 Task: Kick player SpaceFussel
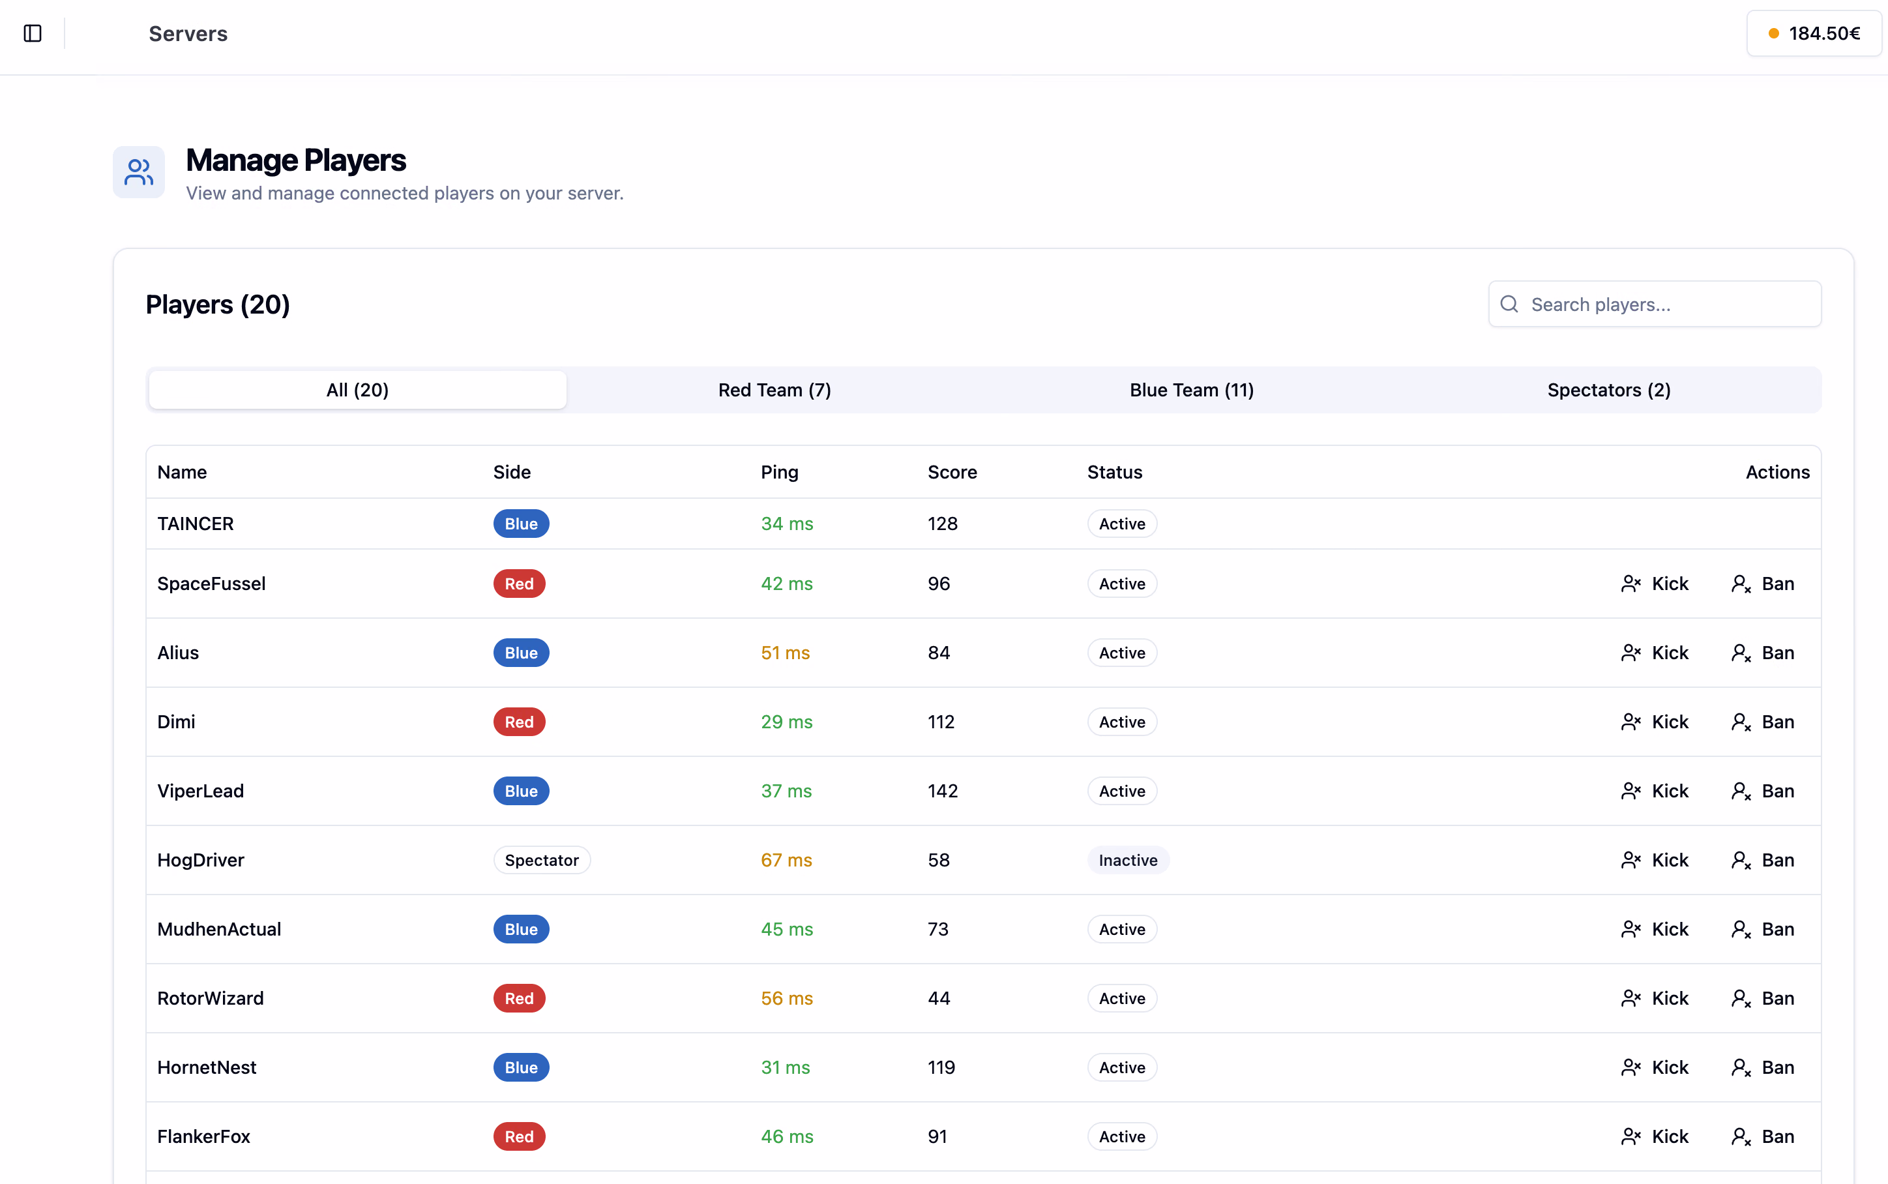pos(1655,584)
